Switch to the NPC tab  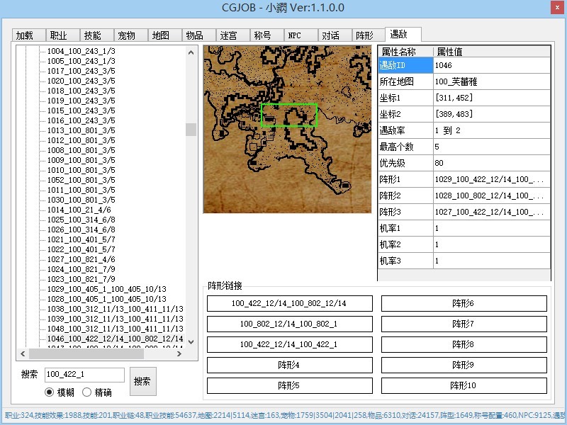295,35
